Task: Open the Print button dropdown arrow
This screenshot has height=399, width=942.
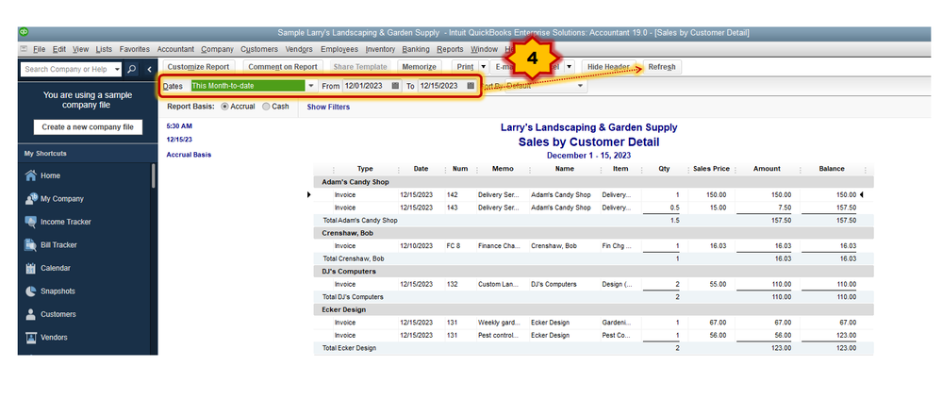Action: pyautogui.click(x=484, y=67)
